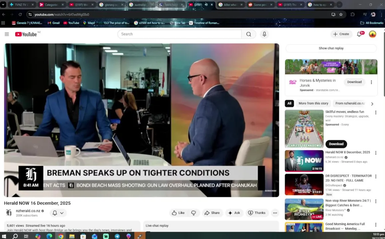
Task: Download Horses & Mysteries in Jorvik
Action: pyautogui.click(x=354, y=82)
